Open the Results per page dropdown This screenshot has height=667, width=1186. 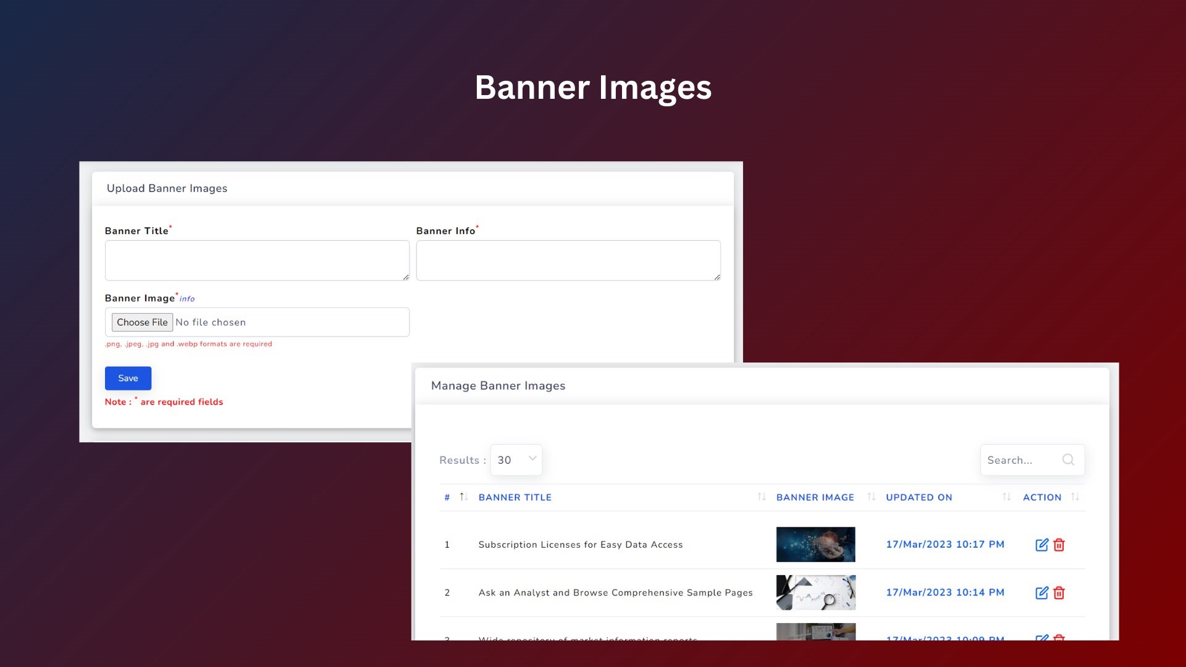516,459
